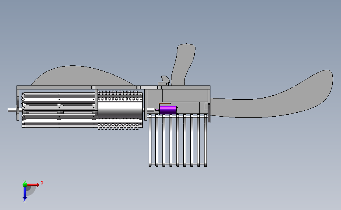Viewport: 341px width, 210px height.
Task: Select the dark end cap joining rear handle
Action: pyautogui.click(x=209, y=113)
